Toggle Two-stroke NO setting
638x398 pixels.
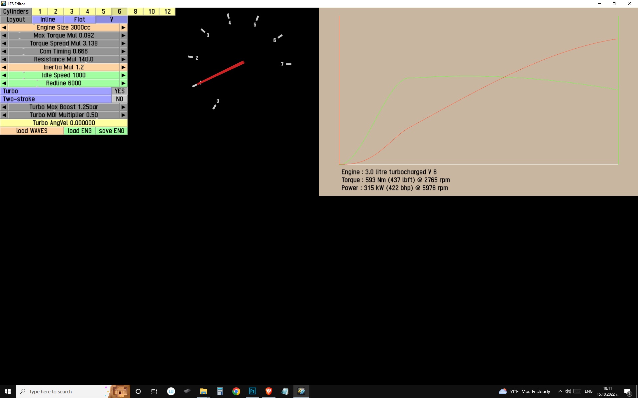click(x=119, y=99)
